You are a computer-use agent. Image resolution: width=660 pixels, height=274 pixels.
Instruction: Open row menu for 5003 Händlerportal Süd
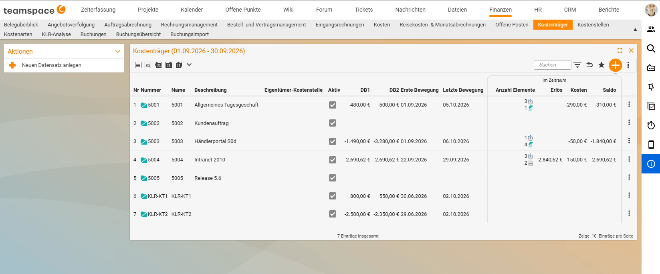coord(629,141)
